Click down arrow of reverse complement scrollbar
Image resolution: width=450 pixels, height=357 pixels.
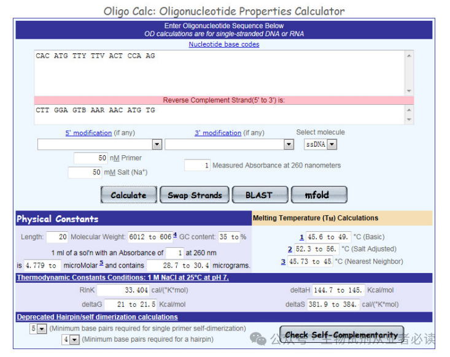(x=409, y=119)
